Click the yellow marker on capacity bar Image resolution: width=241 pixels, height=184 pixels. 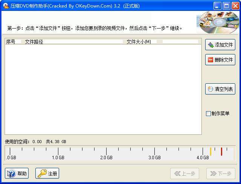click(x=211, y=151)
